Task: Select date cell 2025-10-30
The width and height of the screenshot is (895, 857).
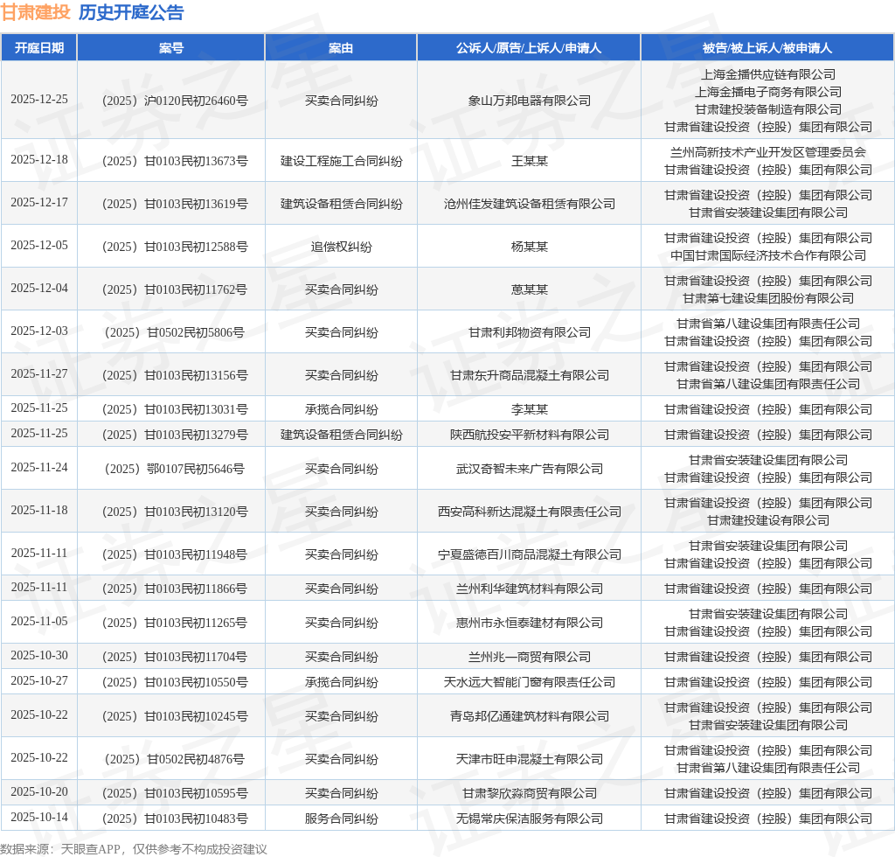Action: coord(38,656)
